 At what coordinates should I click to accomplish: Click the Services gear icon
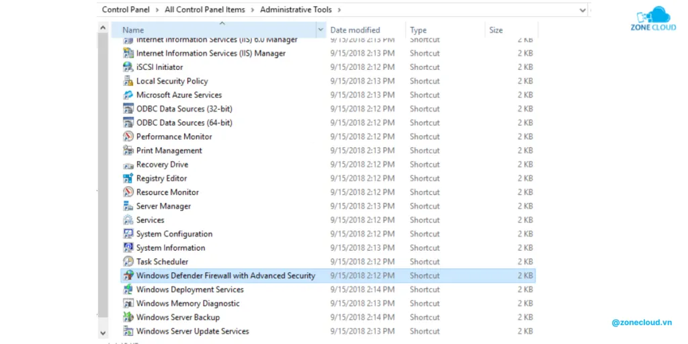coord(128,220)
